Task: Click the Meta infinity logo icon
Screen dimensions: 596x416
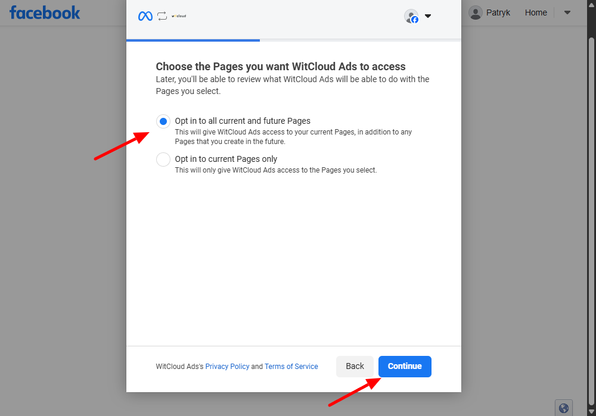Action: tap(145, 16)
